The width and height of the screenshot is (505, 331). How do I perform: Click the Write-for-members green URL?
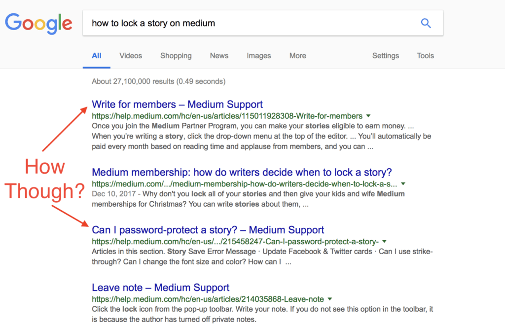tap(227, 116)
